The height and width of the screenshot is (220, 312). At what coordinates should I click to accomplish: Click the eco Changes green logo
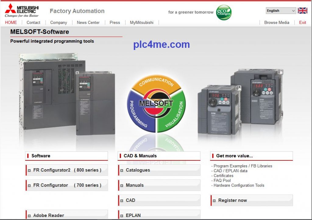click(224, 12)
